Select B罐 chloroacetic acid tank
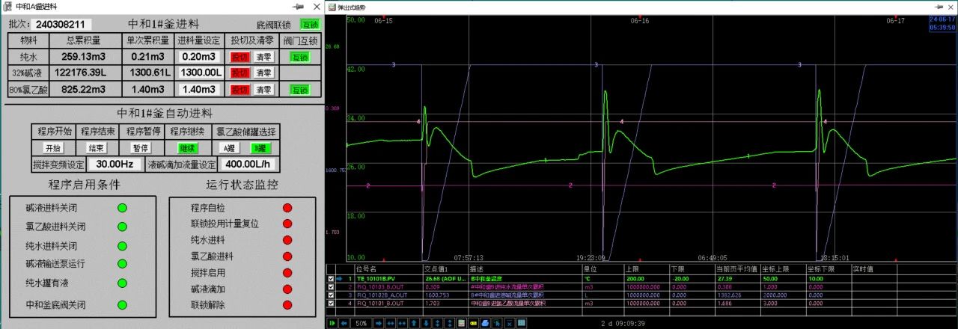 point(260,148)
